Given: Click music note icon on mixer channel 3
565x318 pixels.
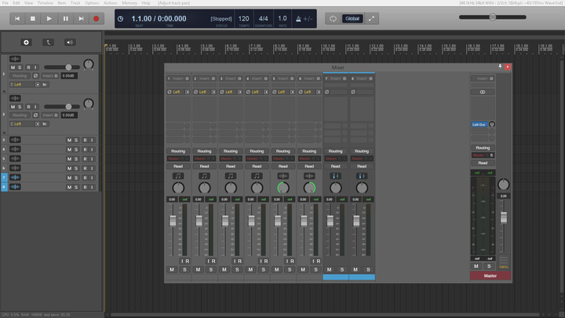Looking at the screenshot, I should click(231, 176).
